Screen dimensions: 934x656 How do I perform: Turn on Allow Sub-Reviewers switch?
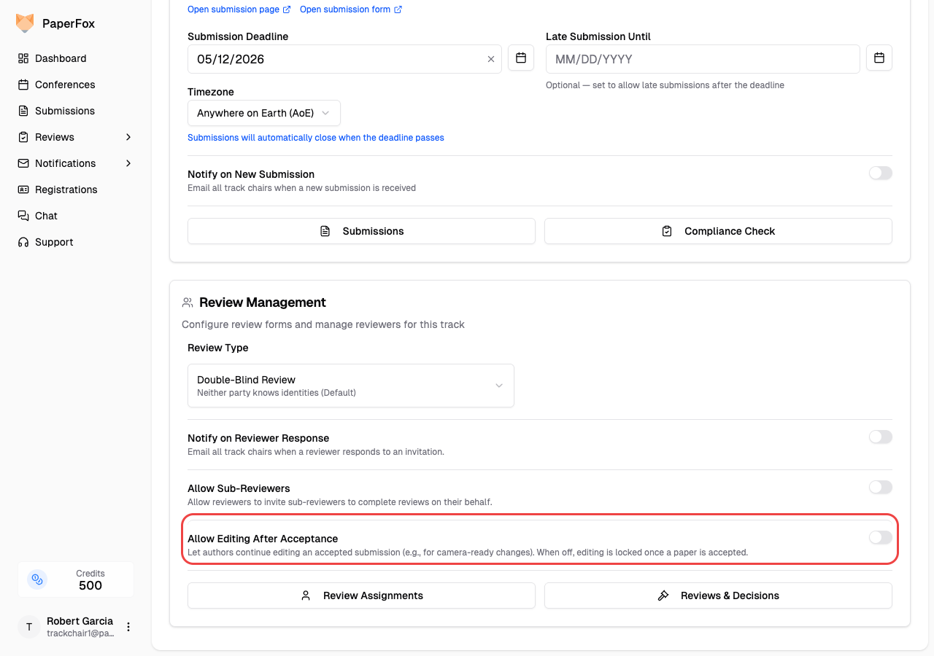[880, 488]
